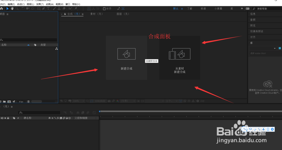Open the 合成(C) menu
Image resolution: width=282 pixels, height=150 pixels.
coord(21,4)
